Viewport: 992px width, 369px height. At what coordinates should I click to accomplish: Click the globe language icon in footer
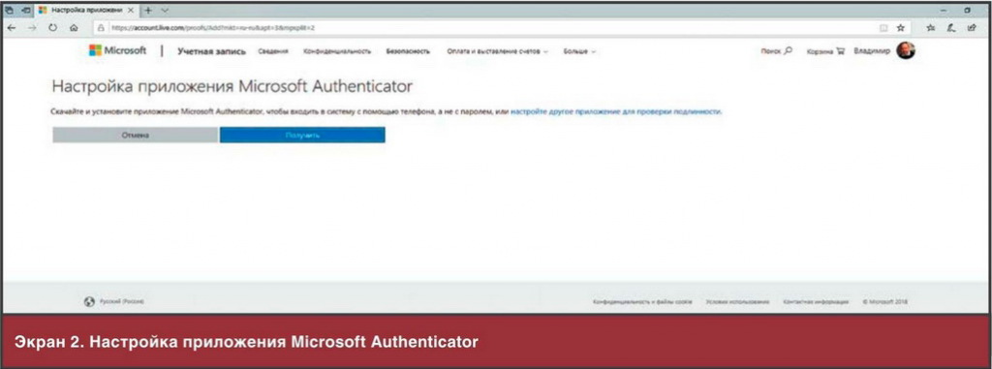(x=89, y=302)
